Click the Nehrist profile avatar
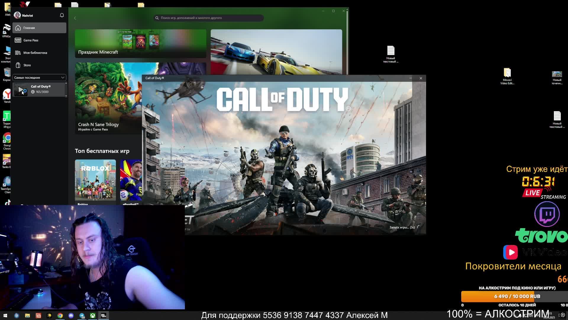Screen dimensions: 568x320 17,15
